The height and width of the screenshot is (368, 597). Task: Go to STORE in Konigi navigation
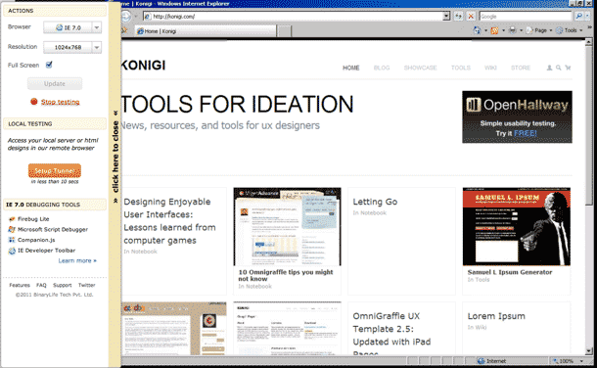[x=521, y=68]
